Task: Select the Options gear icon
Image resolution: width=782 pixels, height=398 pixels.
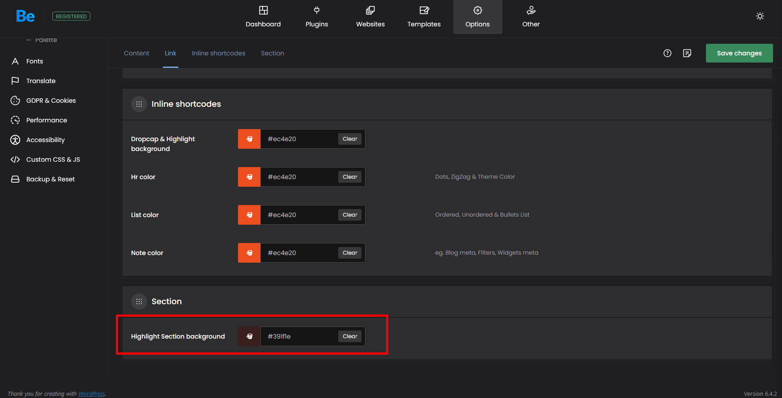Action: 478,10
